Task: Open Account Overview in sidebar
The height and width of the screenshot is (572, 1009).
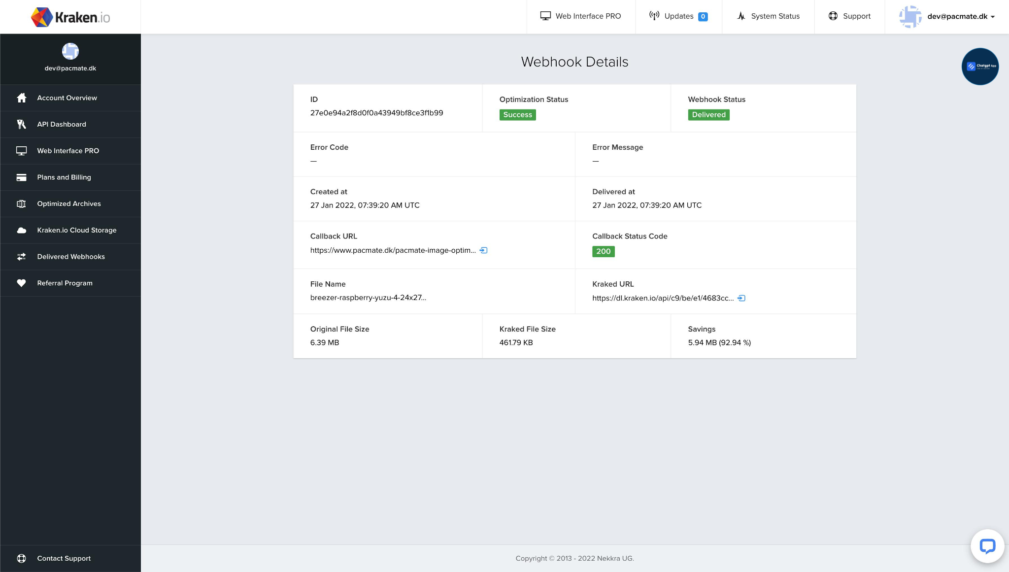Action: 70,98
